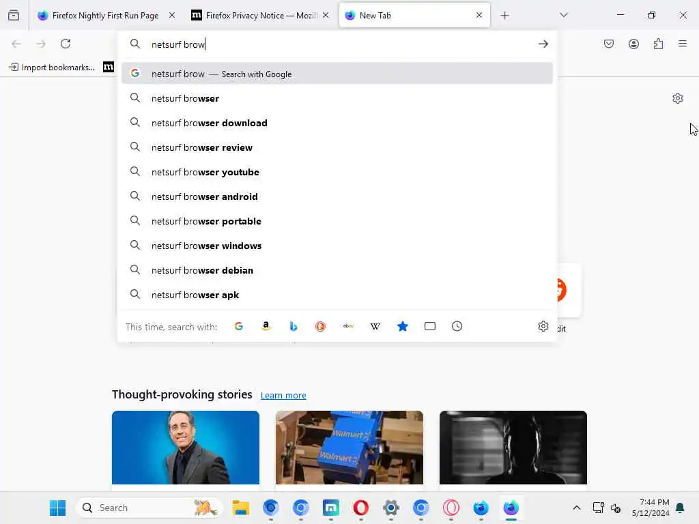
Task: Search this time with Amazon icon
Action: tap(266, 327)
